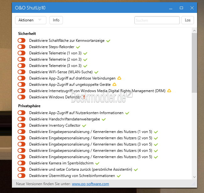Screen dimensions: 204x193
Task: Click the scrollbar up arrow
Action: pyautogui.click(x=194, y=31)
